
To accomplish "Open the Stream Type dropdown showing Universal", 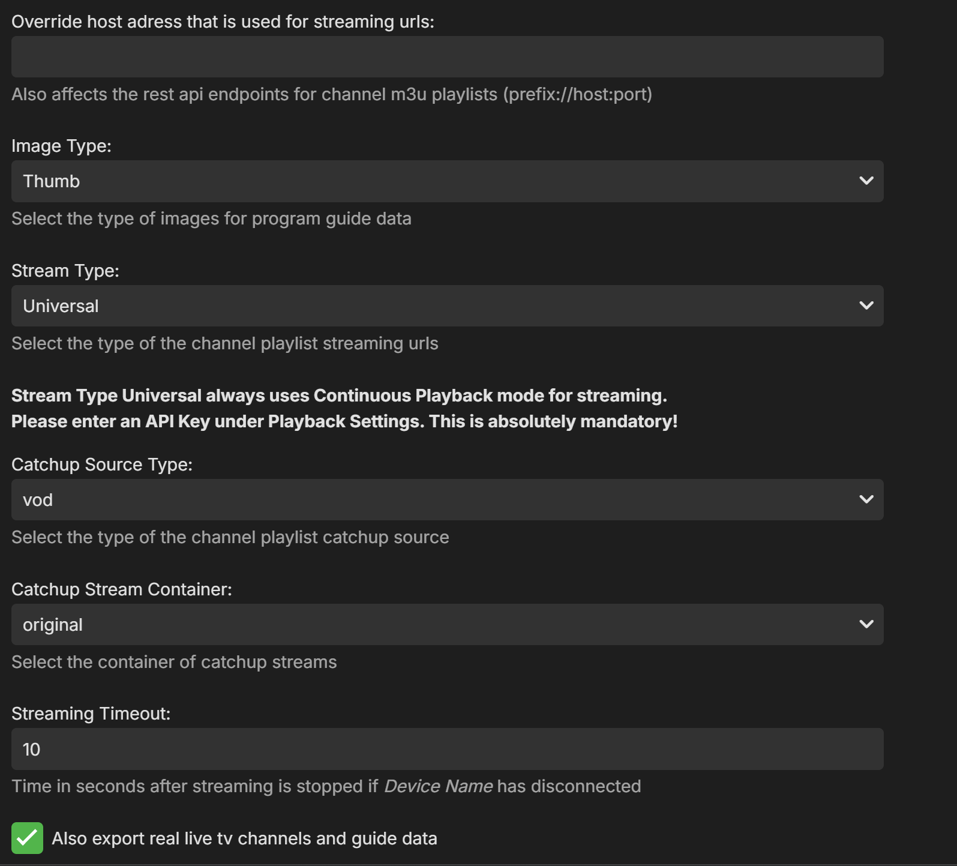I will click(420, 306).
